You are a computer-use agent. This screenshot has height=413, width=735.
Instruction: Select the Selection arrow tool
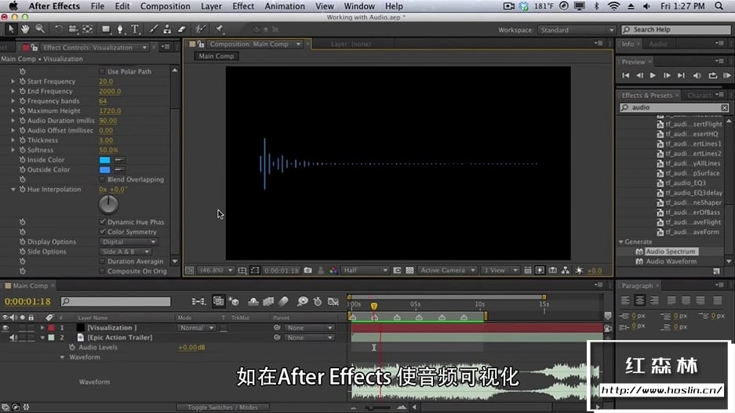pos(11,29)
